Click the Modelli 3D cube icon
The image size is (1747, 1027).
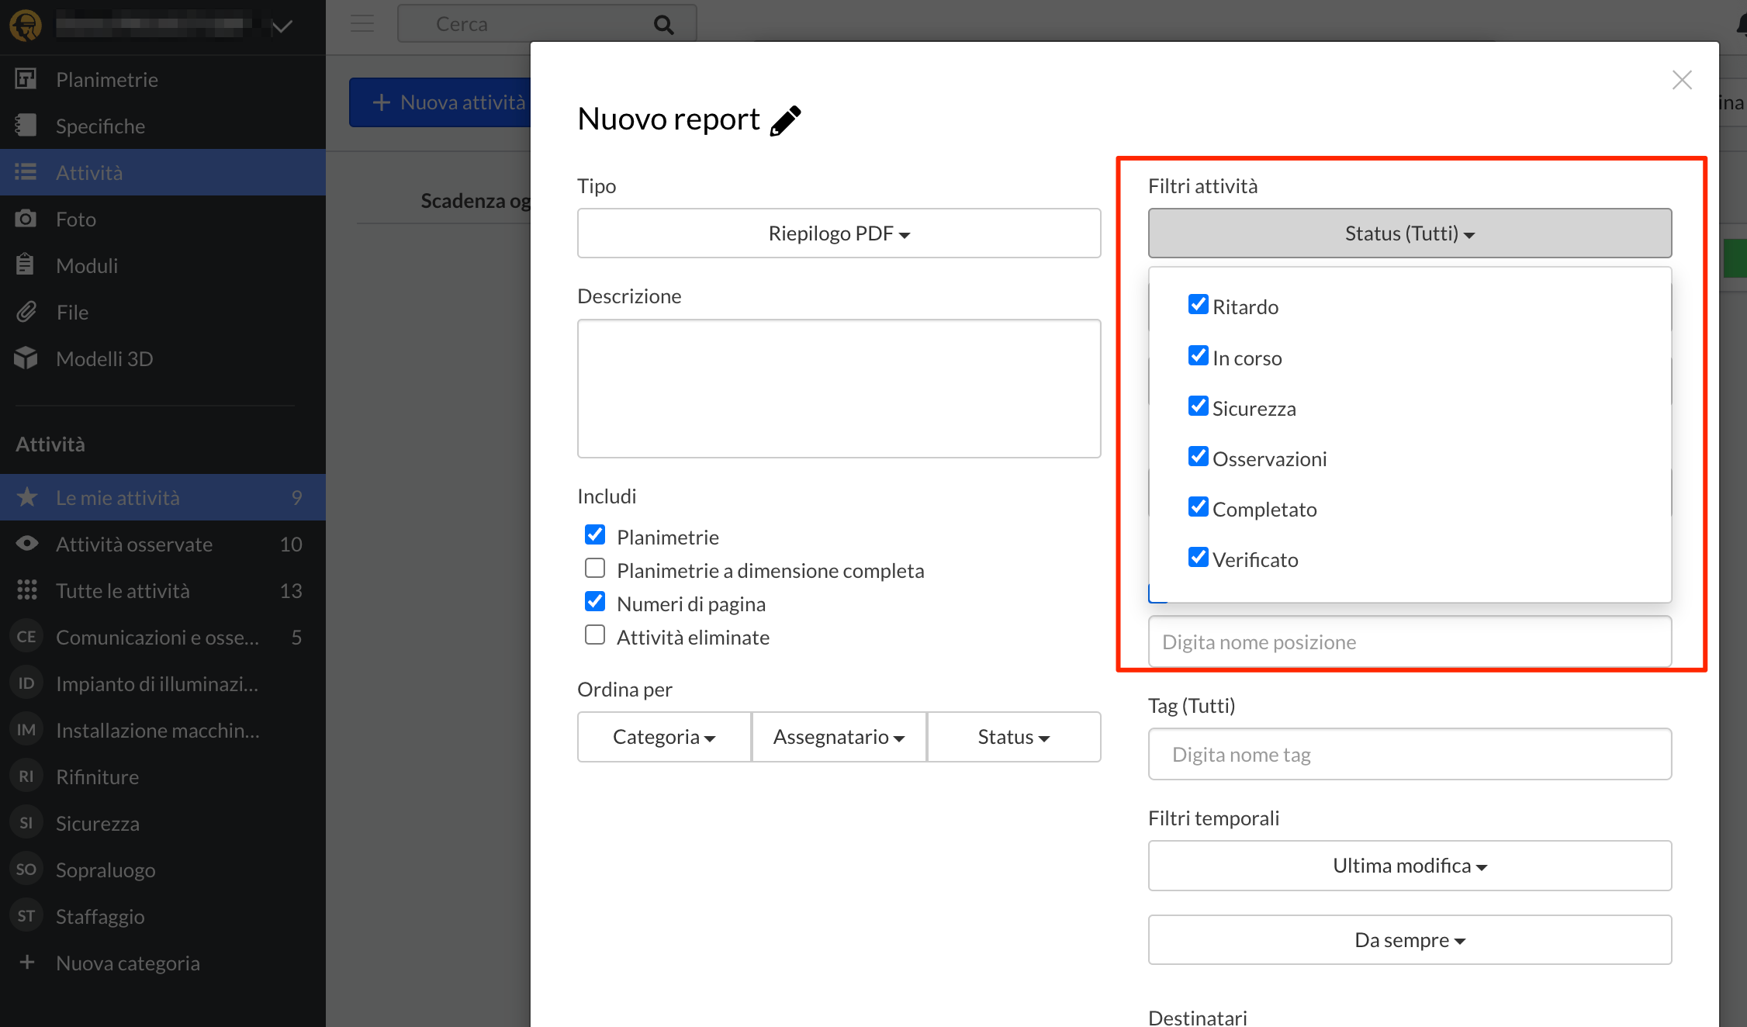[26, 358]
